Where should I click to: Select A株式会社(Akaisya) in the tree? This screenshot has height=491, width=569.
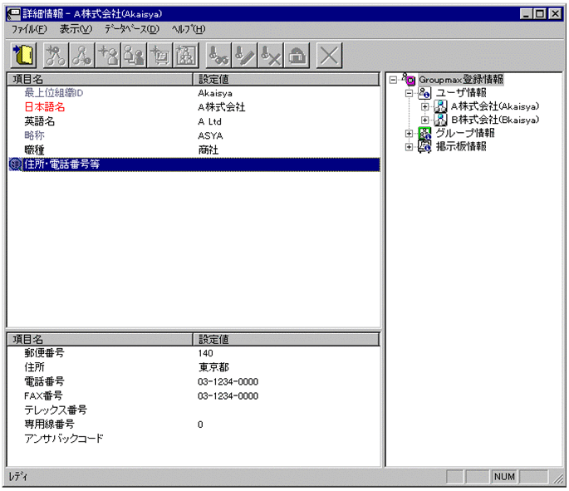coord(495,106)
